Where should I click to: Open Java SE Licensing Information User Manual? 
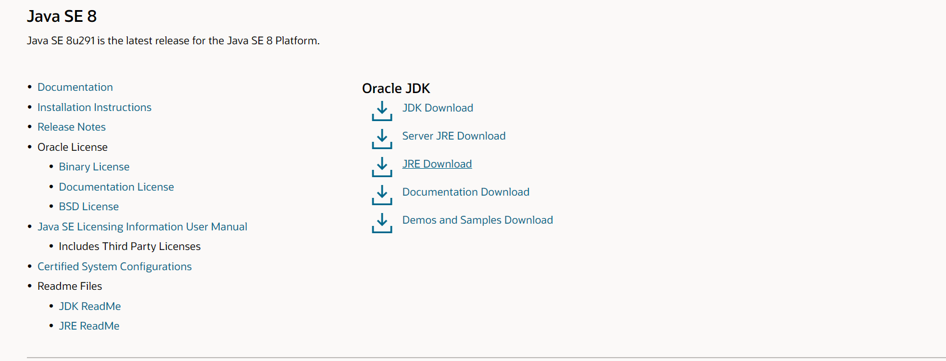coord(142,226)
